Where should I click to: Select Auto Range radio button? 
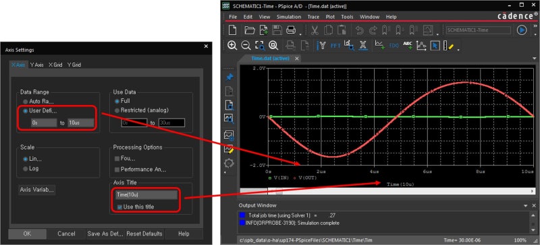coord(25,102)
